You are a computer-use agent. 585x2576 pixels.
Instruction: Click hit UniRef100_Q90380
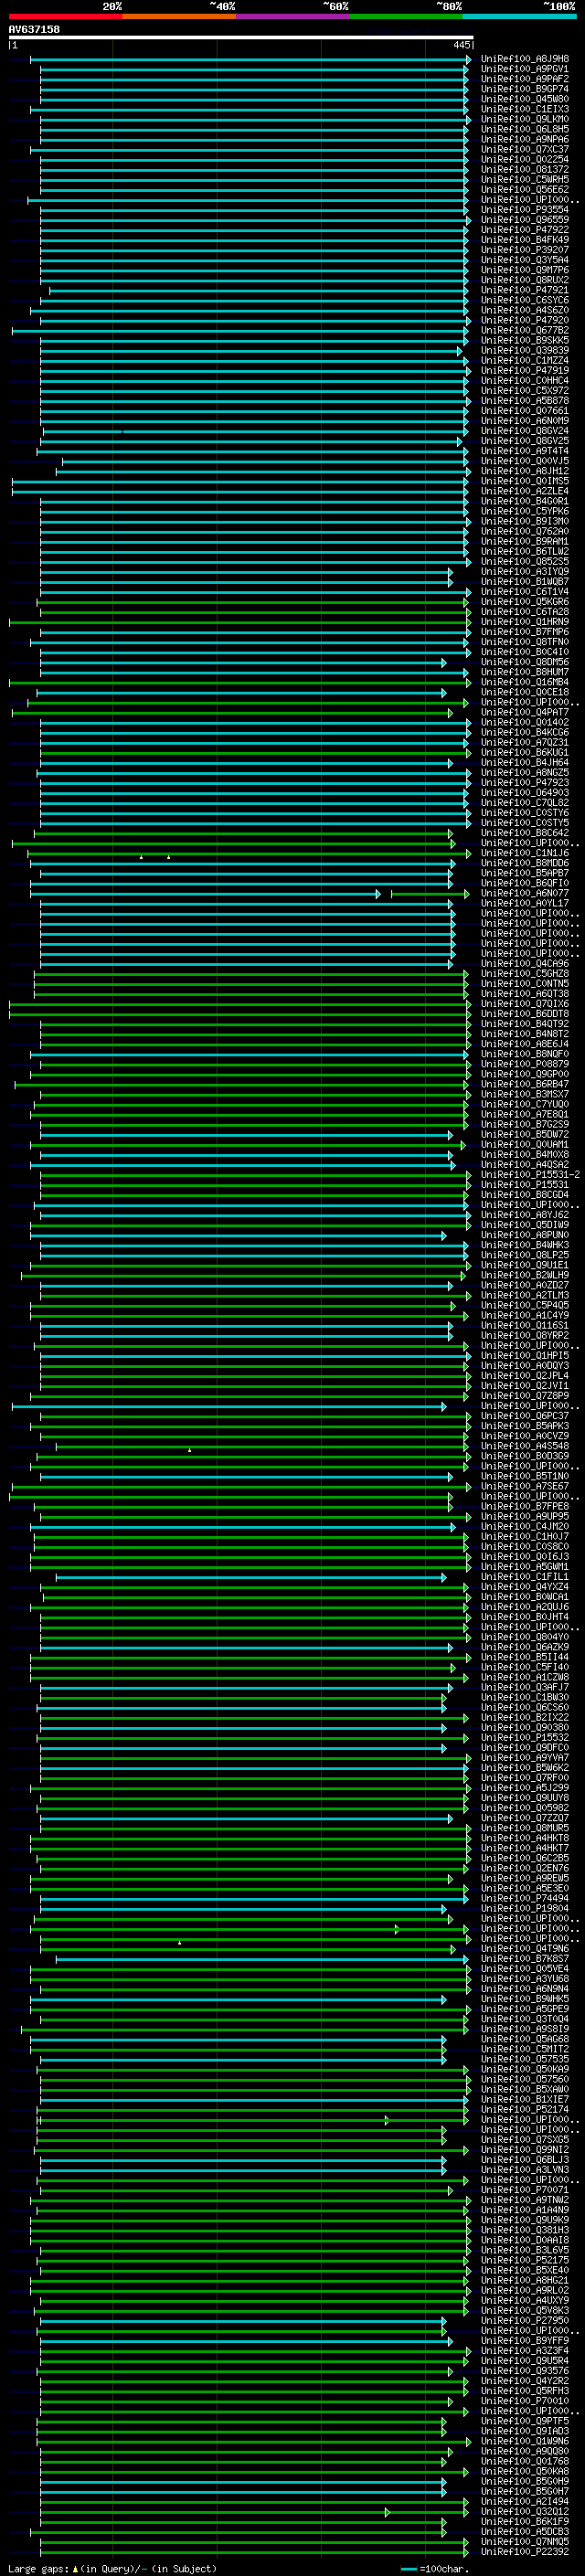click(x=525, y=1727)
